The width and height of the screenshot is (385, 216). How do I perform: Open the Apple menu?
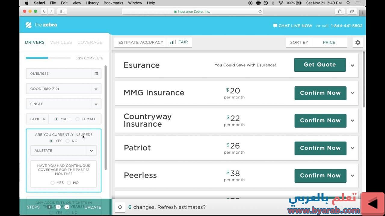[26, 3]
